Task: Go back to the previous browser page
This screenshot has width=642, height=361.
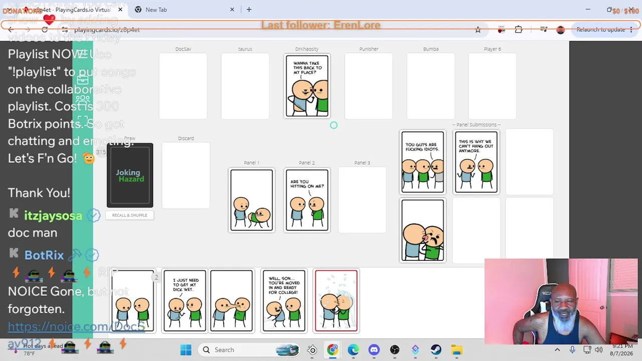Action: 11,30
